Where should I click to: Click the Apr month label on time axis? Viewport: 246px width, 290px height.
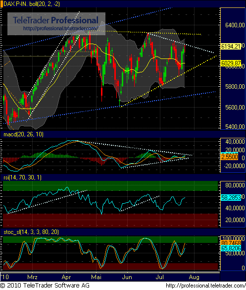pos(66,277)
